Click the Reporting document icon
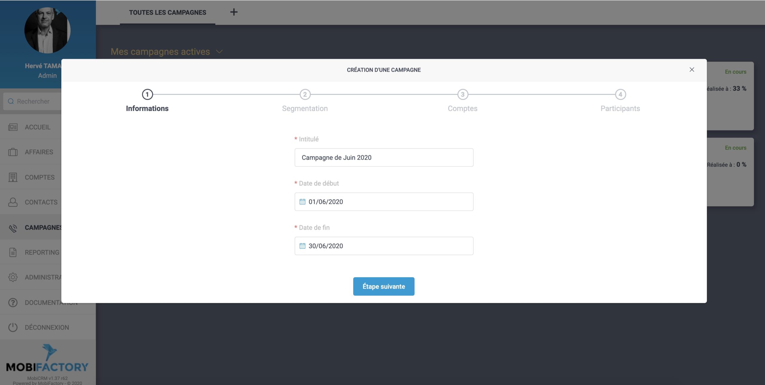This screenshot has width=765, height=385. click(x=13, y=252)
